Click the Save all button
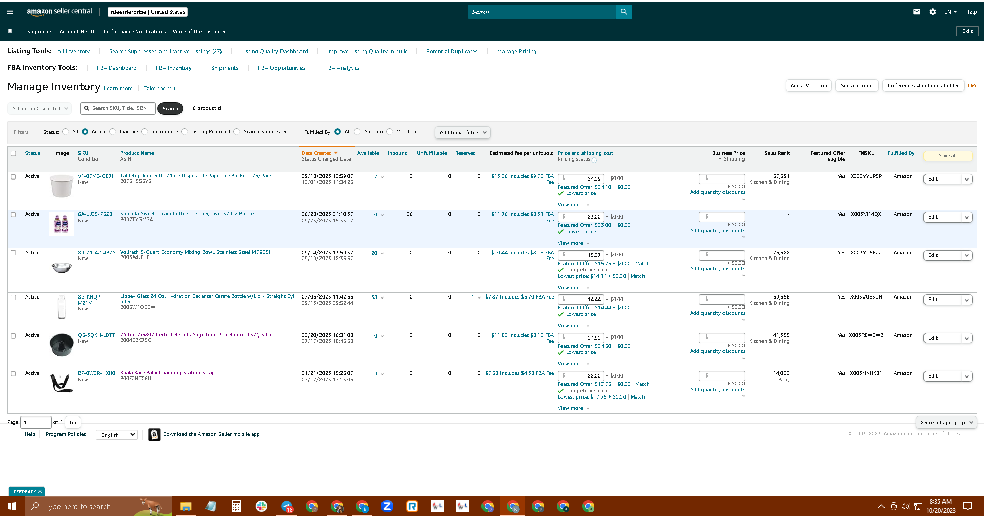The image size is (984, 516). click(x=948, y=156)
